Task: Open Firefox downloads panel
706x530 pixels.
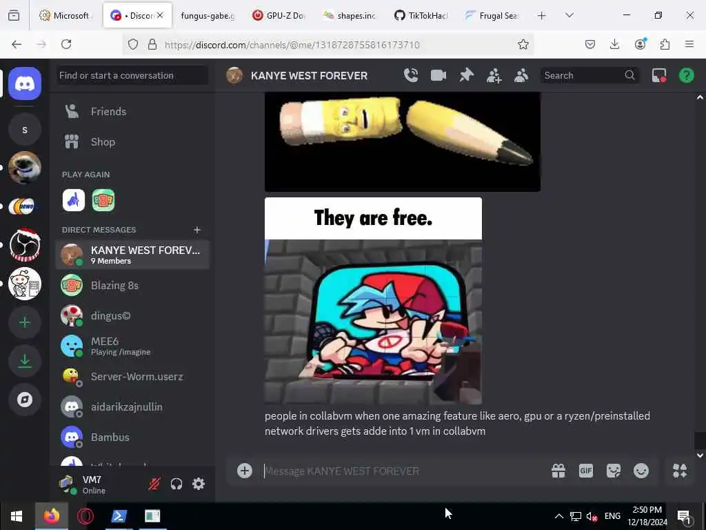Action: (x=614, y=44)
